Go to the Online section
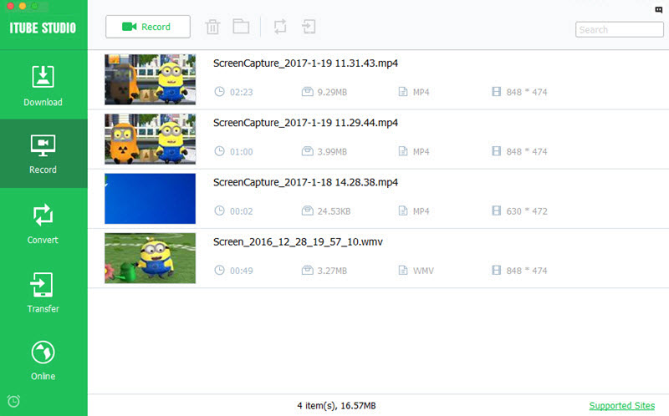669x416 pixels. pos(43,361)
